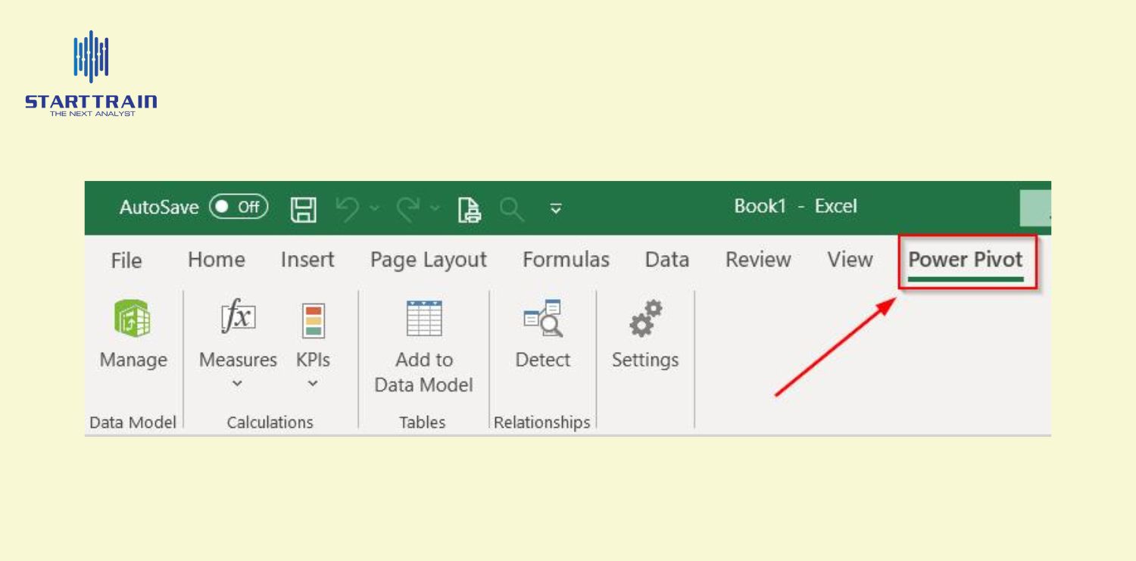Switch to the Data tab
1136x561 pixels.
(x=666, y=260)
